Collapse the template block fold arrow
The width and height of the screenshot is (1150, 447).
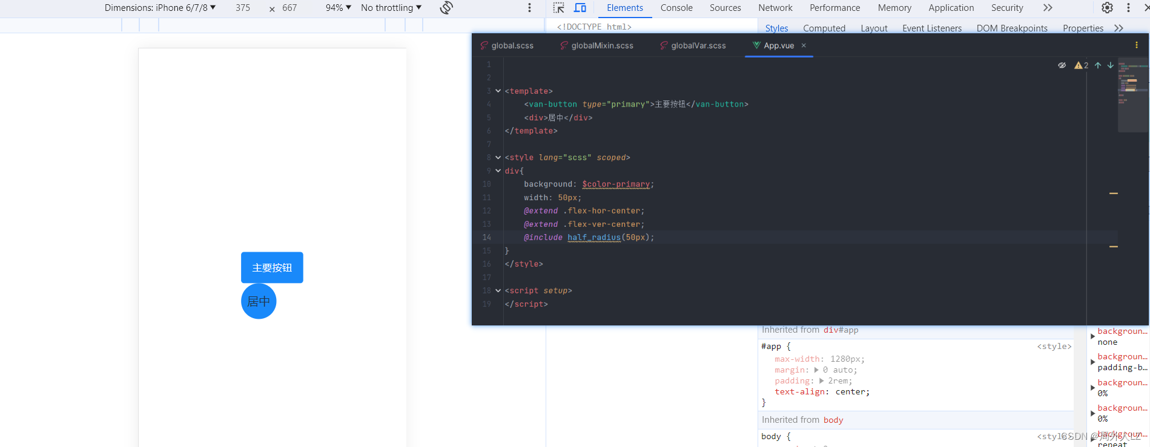tap(498, 91)
